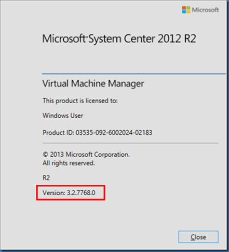Click the Windows User licensee name

[x=63, y=116]
